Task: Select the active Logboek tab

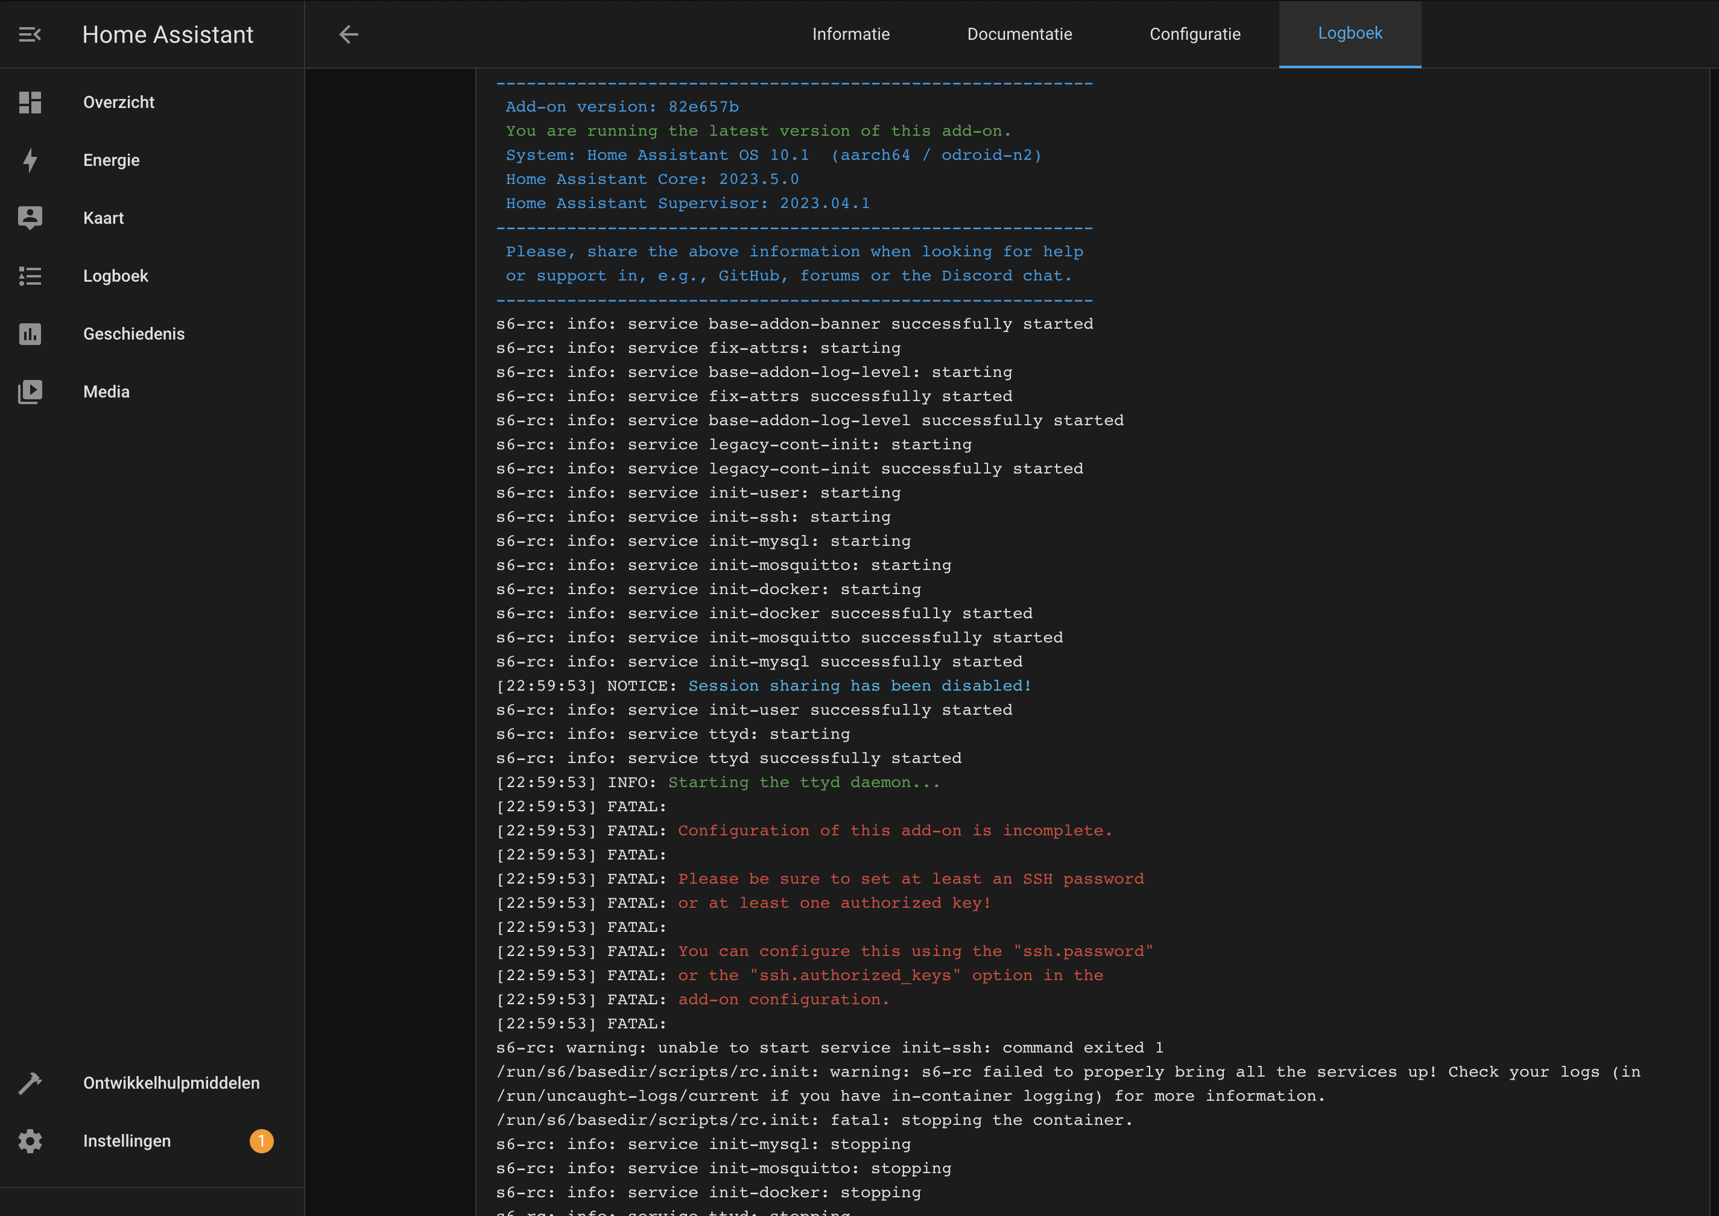Action: click(x=1350, y=33)
